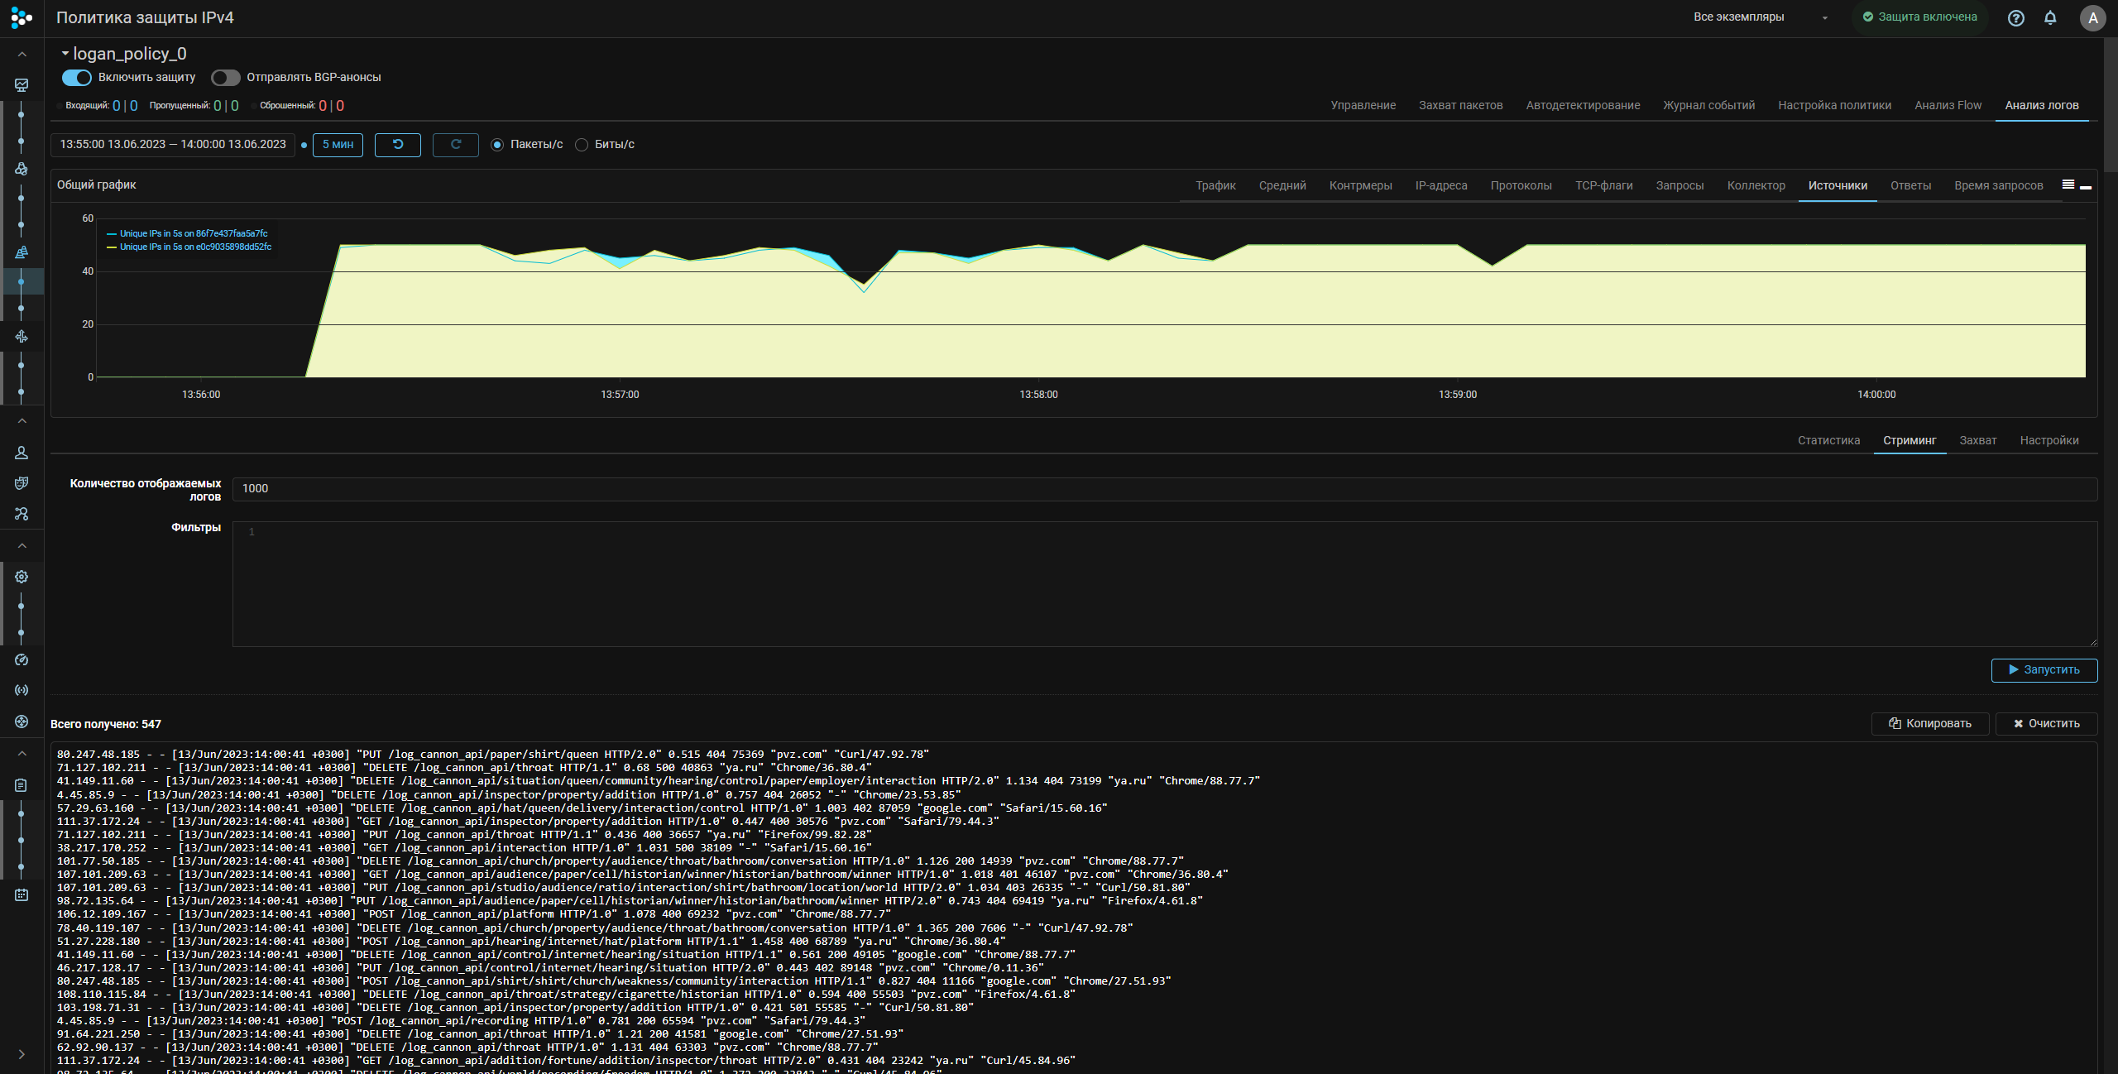Click the help question mark icon
This screenshot has height=1074, width=2118.
click(2015, 17)
